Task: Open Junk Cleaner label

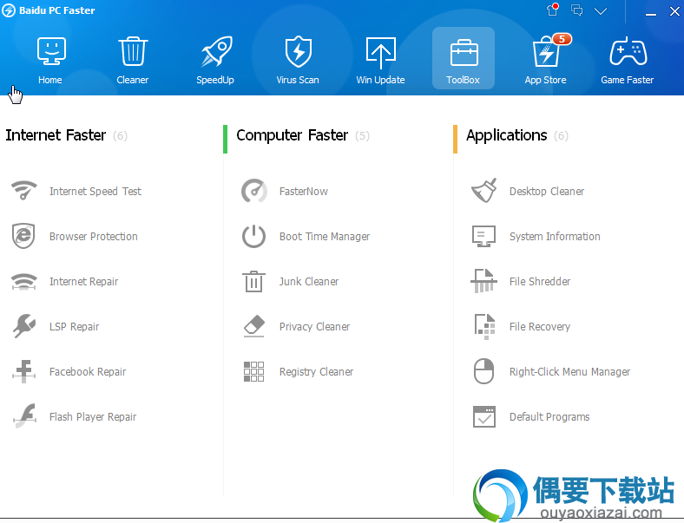Action: tap(309, 282)
